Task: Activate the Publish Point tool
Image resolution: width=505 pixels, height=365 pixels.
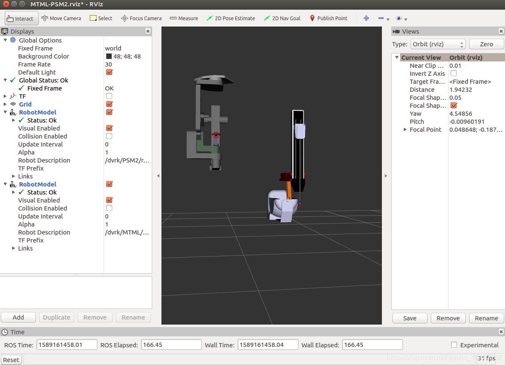Action: [x=328, y=19]
